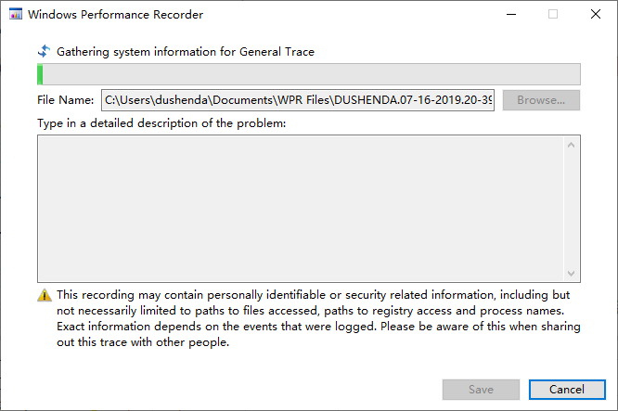
Task: Click the spinning gathering-progress arrows icon
Action: (44, 52)
